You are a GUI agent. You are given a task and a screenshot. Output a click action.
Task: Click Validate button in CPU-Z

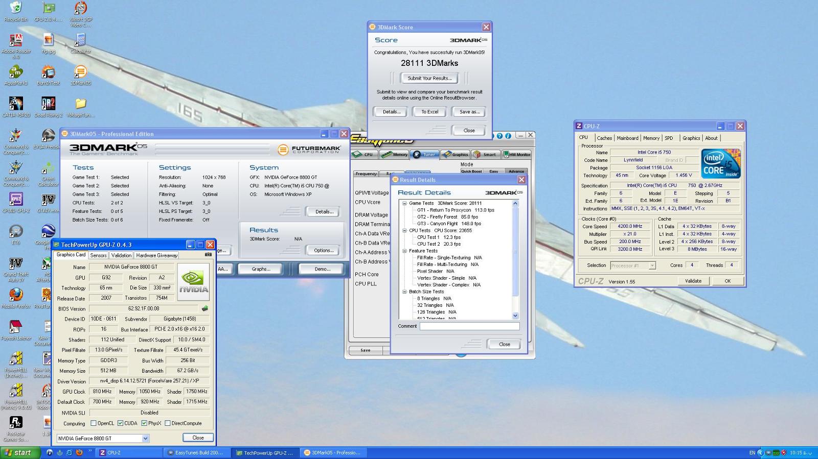693,281
